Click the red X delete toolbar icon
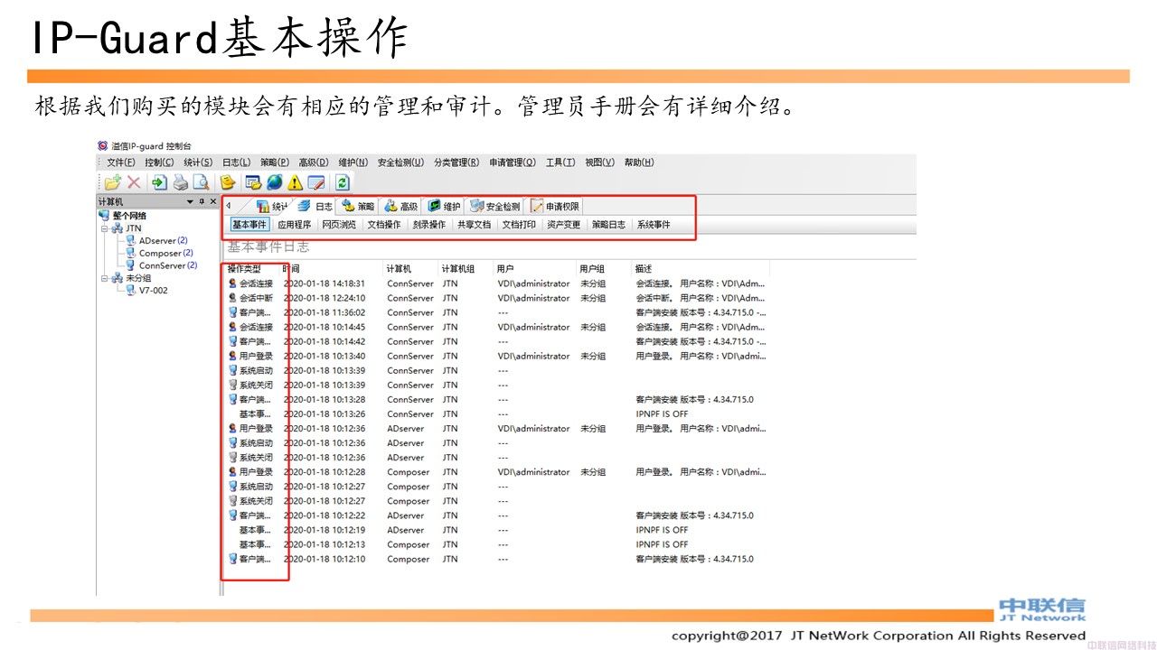Screen dimensions: 1157x650 point(134,182)
